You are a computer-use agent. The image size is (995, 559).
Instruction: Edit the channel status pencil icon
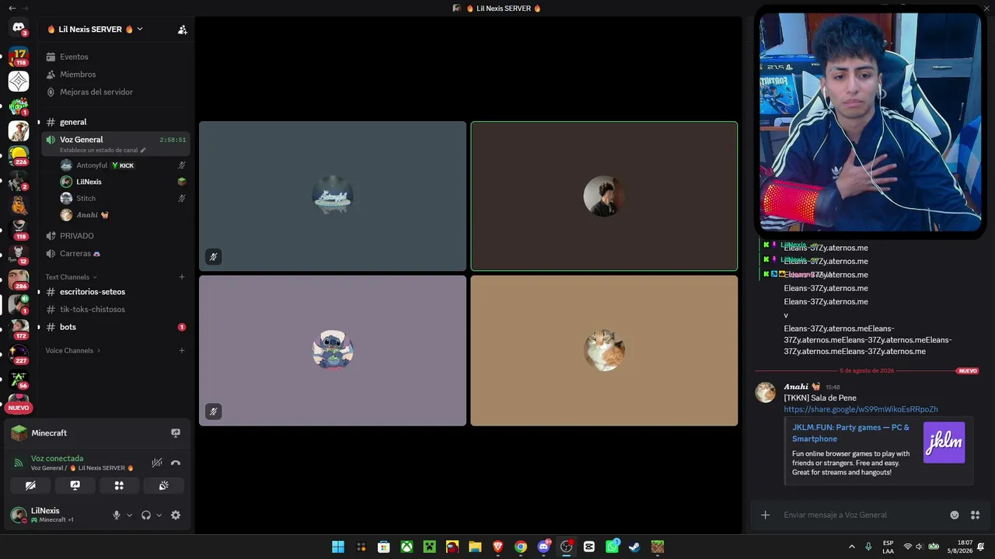(x=143, y=151)
